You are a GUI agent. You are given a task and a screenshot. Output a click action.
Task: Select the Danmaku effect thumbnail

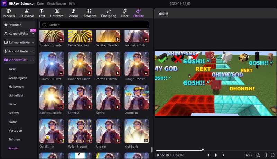(x=136, y=98)
